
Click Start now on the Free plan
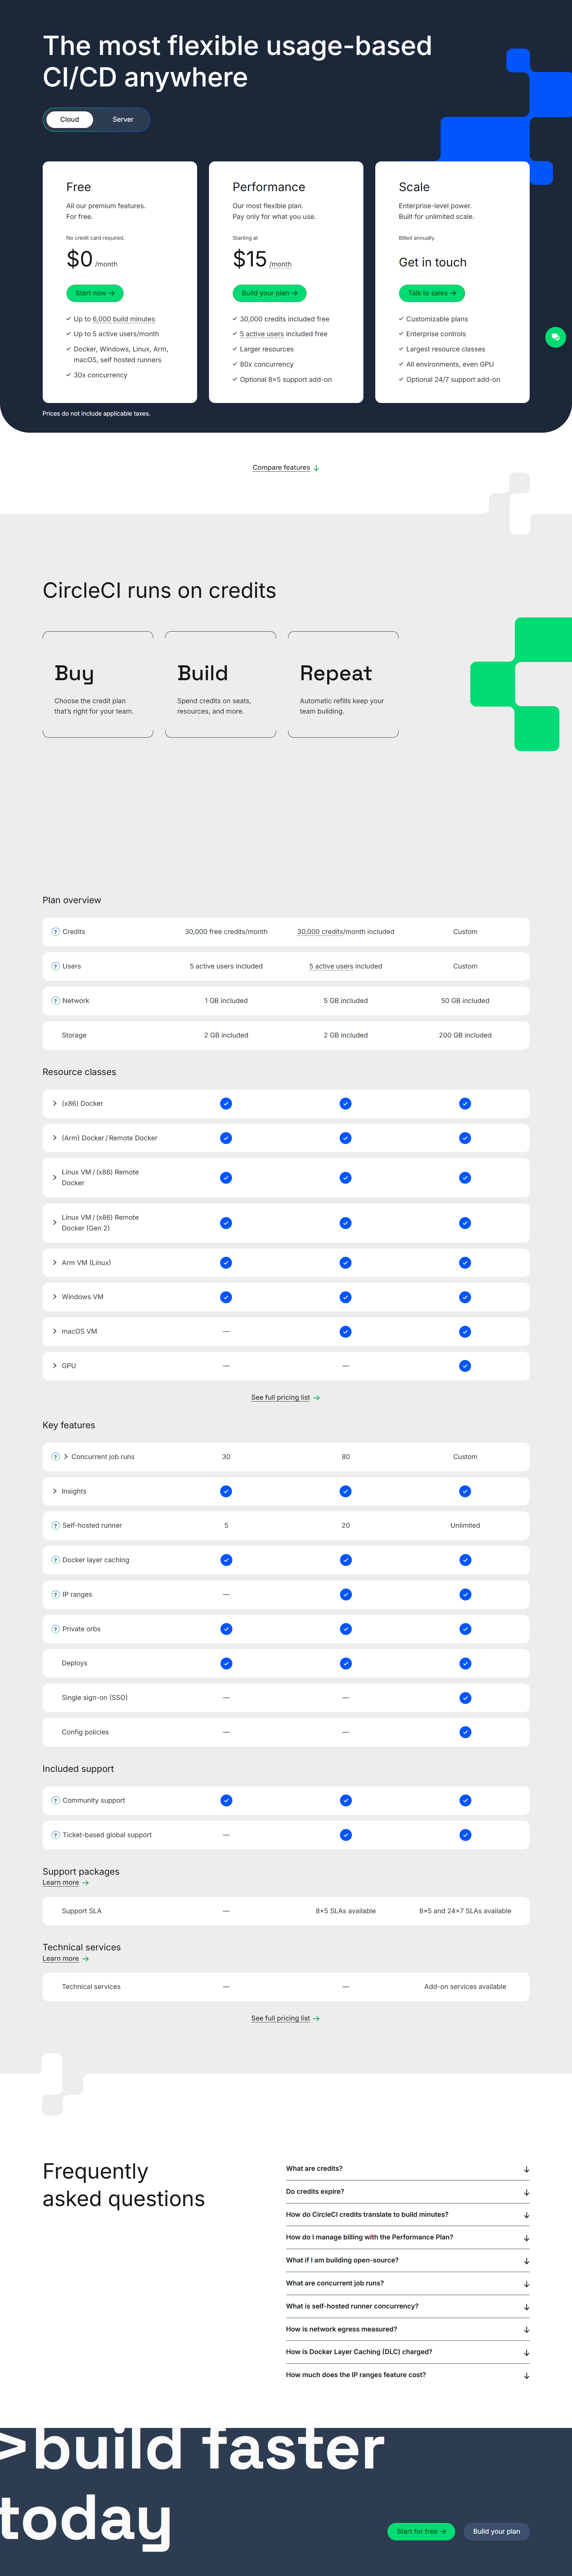coord(95,293)
